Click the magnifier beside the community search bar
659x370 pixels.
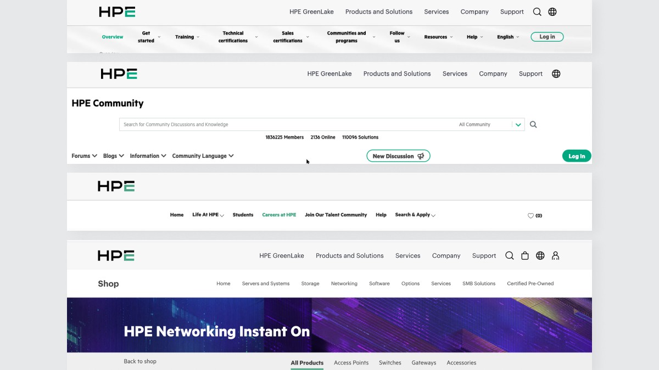[533, 124]
